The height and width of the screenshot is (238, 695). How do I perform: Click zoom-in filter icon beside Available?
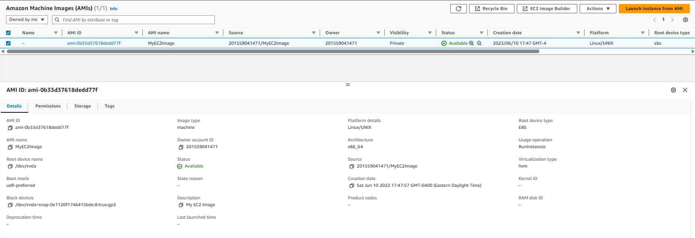click(471, 43)
